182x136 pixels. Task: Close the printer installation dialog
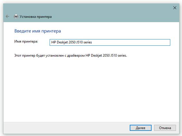point(175,8)
